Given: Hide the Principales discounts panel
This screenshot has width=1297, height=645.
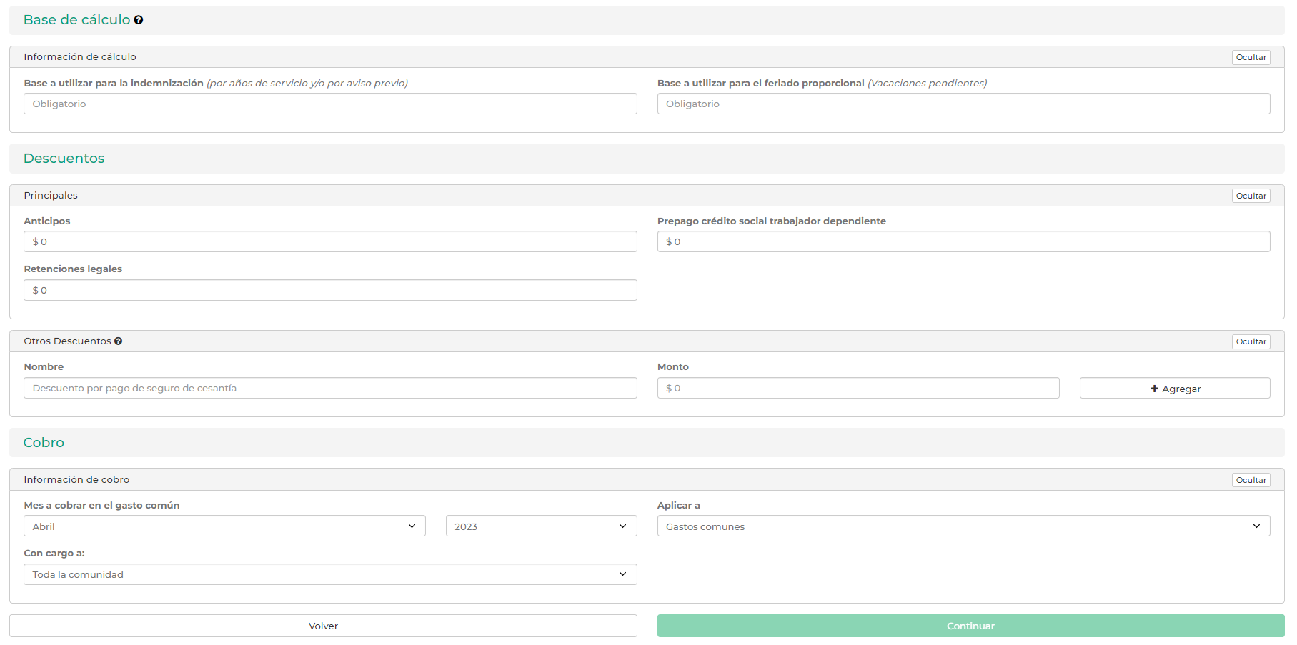Looking at the screenshot, I should pyautogui.click(x=1251, y=196).
